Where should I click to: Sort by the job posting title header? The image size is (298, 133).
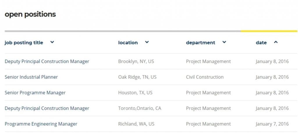pyautogui.click(x=24, y=43)
